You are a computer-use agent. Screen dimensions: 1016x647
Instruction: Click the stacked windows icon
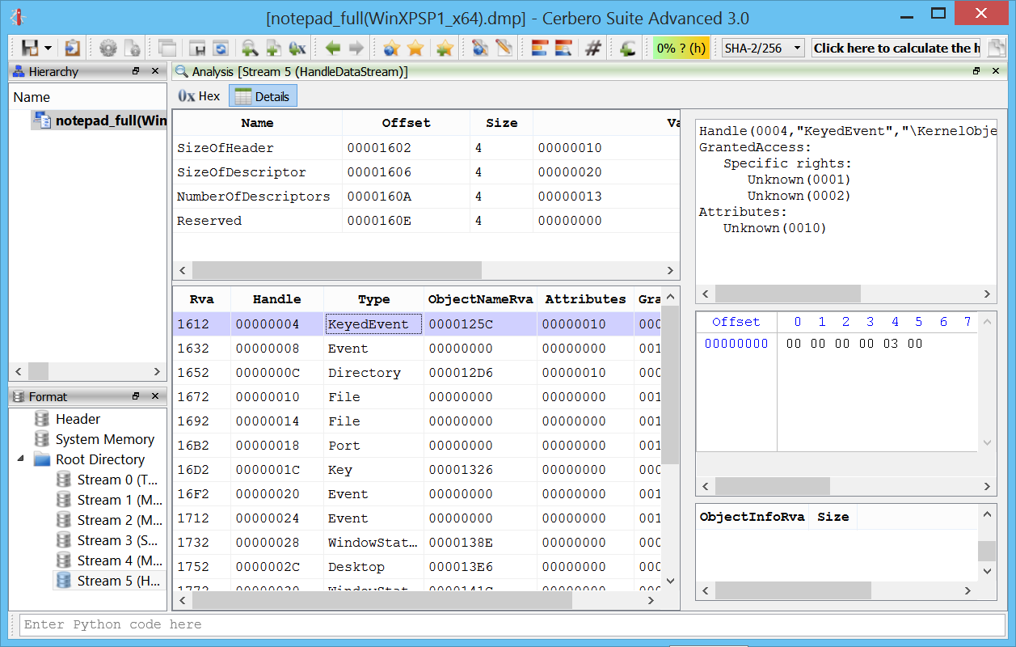coord(168,48)
